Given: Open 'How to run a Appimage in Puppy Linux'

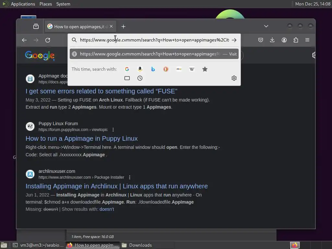Looking at the screenshot, I should point(81,138).
